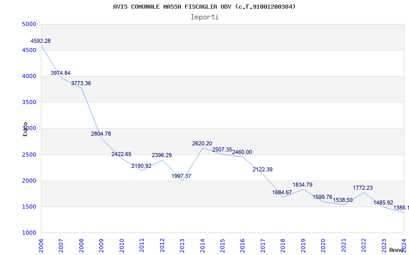409x255 pixels.
Task: Select year 2010 on the x-axis
Action: tap(122, 245)
